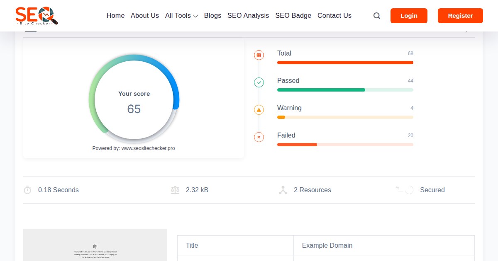Click the stopwatch load time icon
This screenshot has height=261, width=498.
(27, 190)
